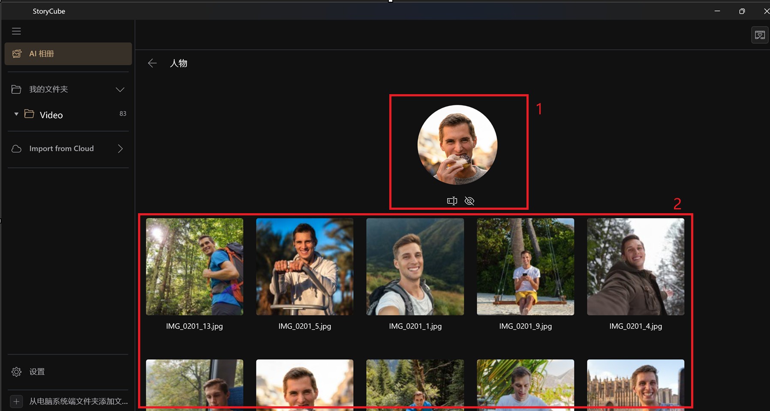
Task: Click the settings gear icon
Action: pos(16,372)
